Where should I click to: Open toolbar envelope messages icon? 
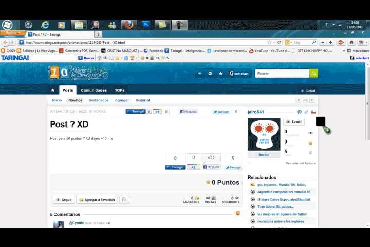pyautogui.click(x=111, y=58)
